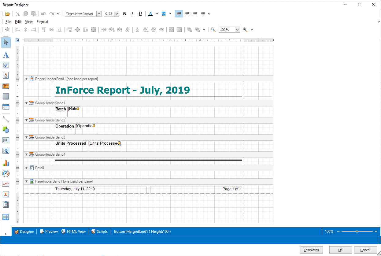The width and height of the screenshot is (381, 256).
Task: Choose the Table tool from the toolbox
Action: (x=6, y=107)
